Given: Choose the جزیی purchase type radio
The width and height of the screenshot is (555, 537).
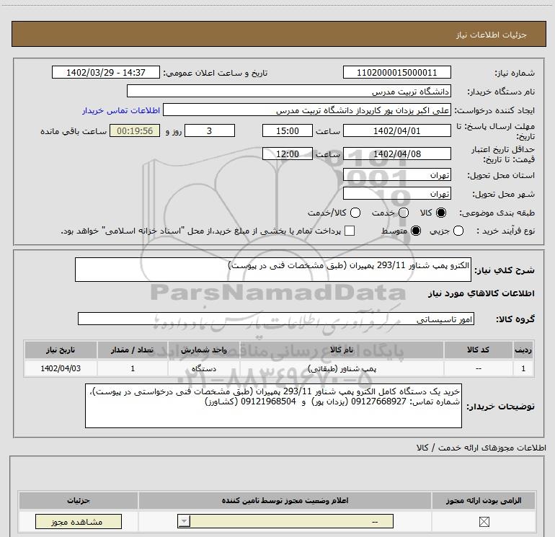Looking at the screenshot, I should [x=458, y=231].
